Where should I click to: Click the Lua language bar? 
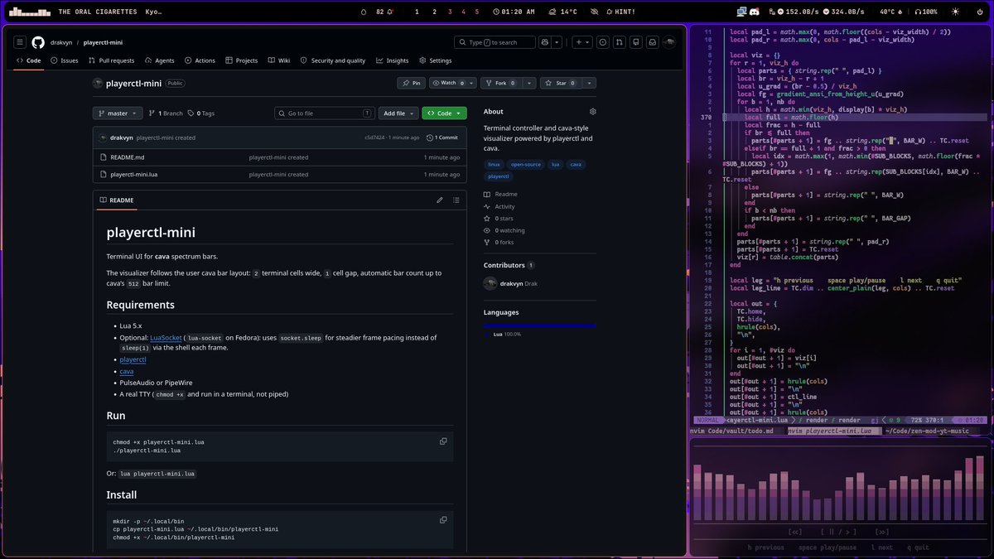coord(539,325)
